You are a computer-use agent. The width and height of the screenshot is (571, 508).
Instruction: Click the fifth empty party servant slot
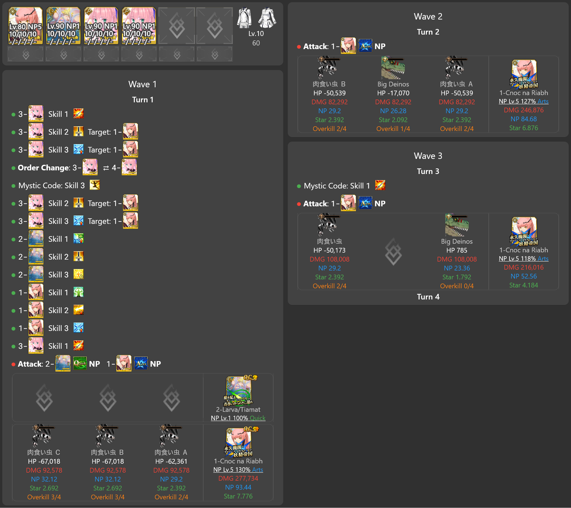(x=176, y=26)
